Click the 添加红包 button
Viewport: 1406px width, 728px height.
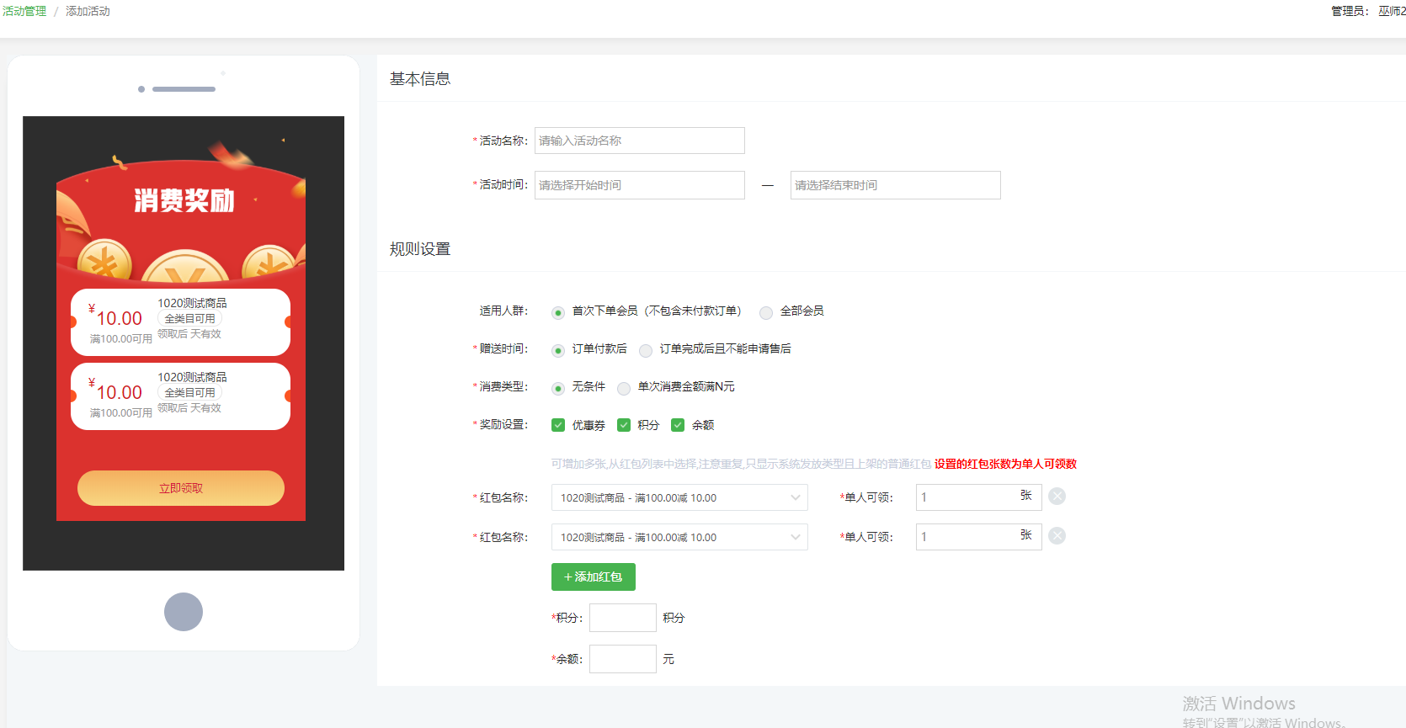tap(593, 577)
